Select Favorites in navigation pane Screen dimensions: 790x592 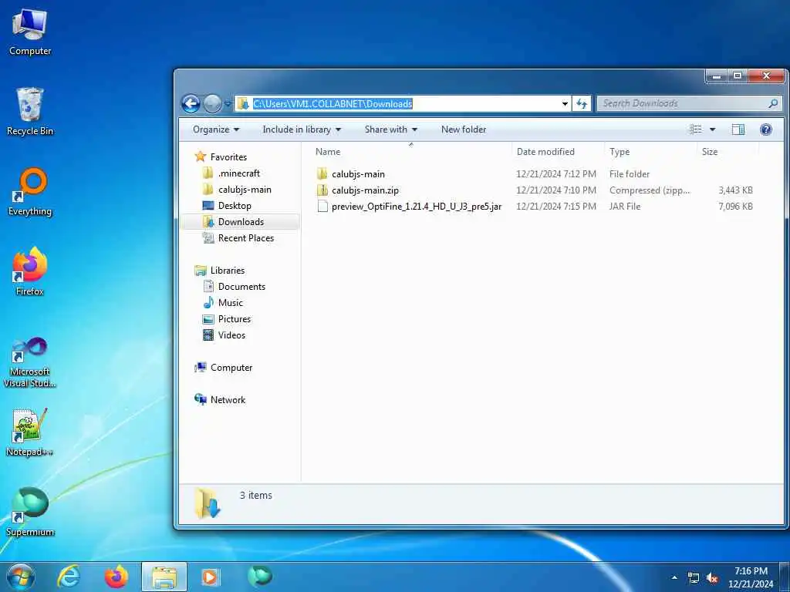(228, 157)
